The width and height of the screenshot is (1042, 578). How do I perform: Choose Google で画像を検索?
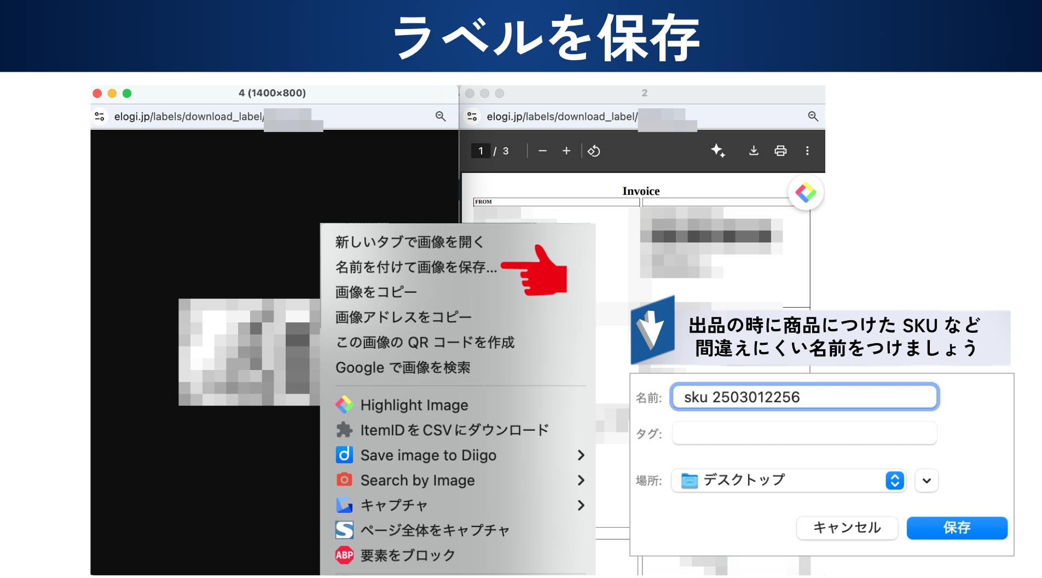pyautogui.click(x=403, y=368)
